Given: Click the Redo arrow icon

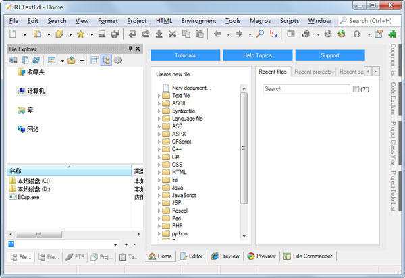Looking at the screenshot, I should pos(146,34).
